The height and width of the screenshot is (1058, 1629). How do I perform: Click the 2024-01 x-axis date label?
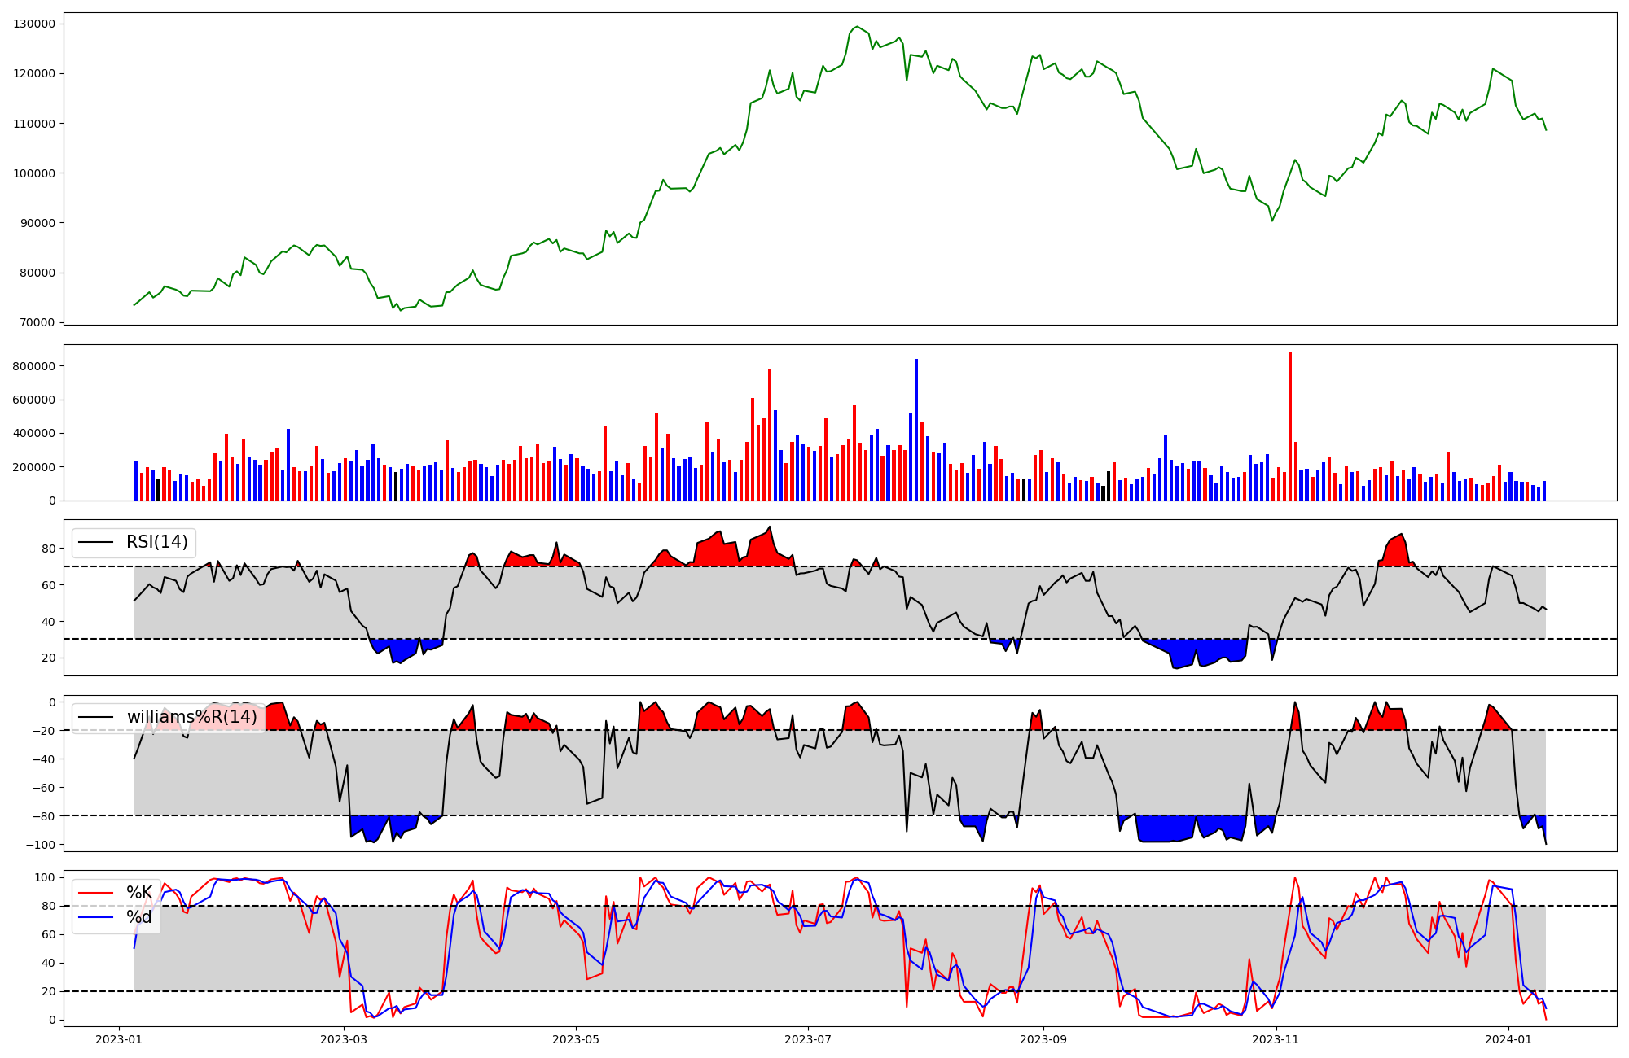pos(1508,1039)
